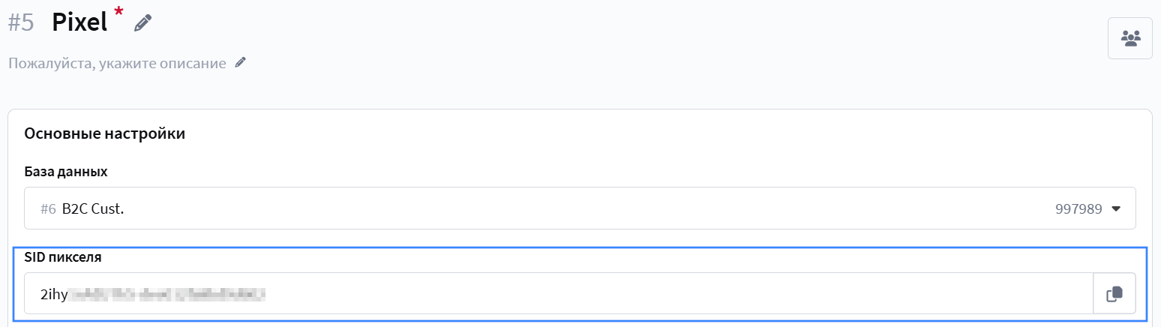Click the Pixel title text

(79, 22)
